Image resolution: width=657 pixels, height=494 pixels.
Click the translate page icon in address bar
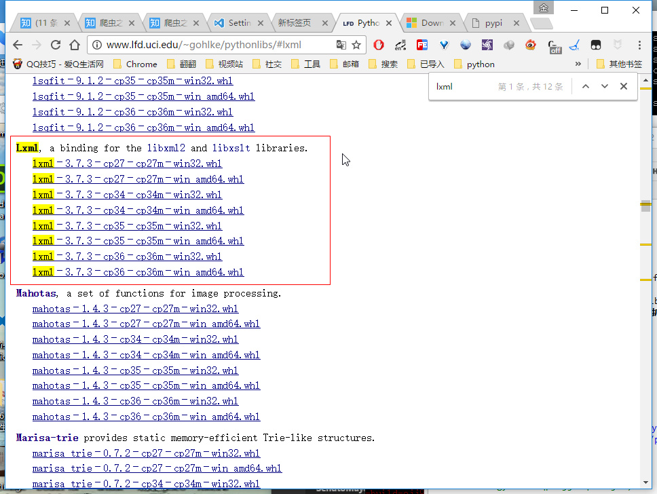pos(341,45)
